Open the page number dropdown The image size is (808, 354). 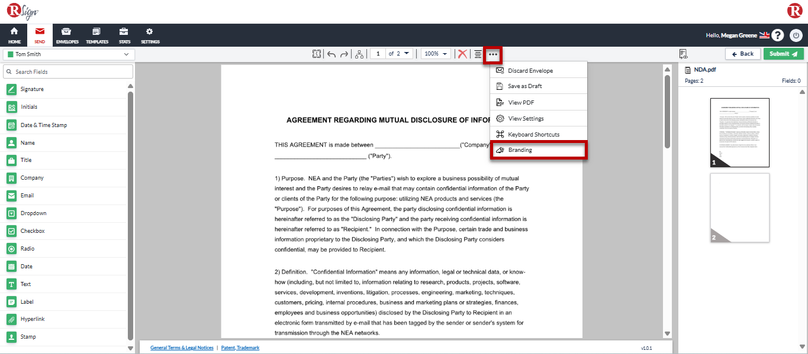(407, 54)
